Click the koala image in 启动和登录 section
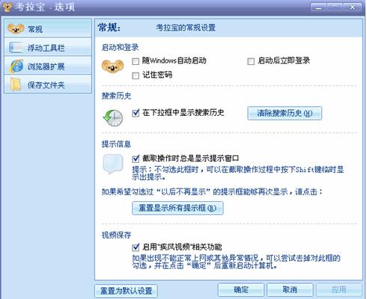Screen dimensions: 367x299 (x=113, y=67)
